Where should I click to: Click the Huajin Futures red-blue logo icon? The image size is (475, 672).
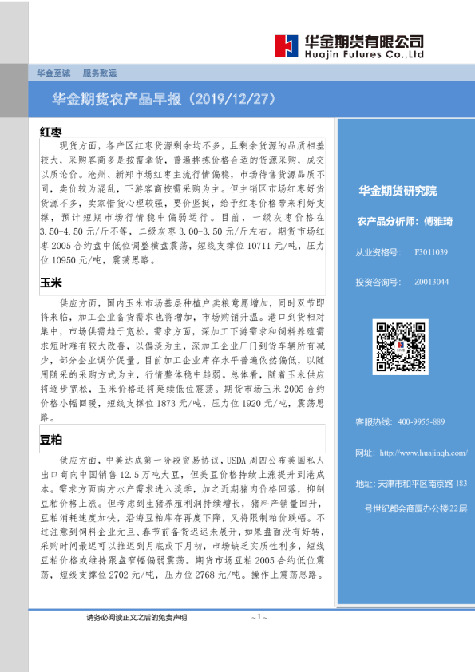[287, 46]
